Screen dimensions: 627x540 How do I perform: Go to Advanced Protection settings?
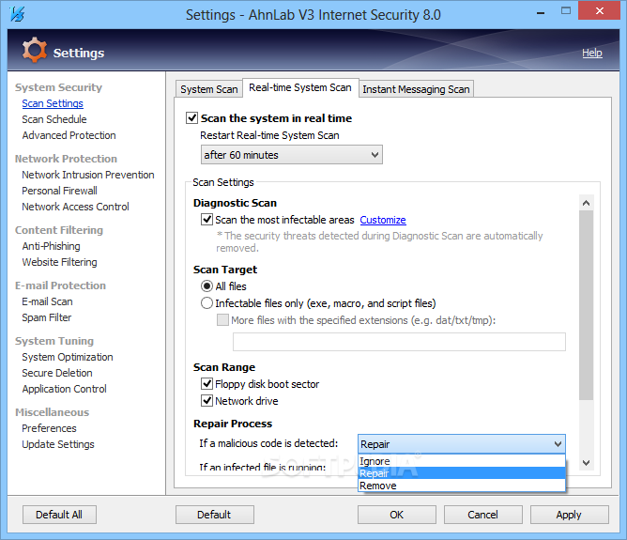(x=69, y=135)
